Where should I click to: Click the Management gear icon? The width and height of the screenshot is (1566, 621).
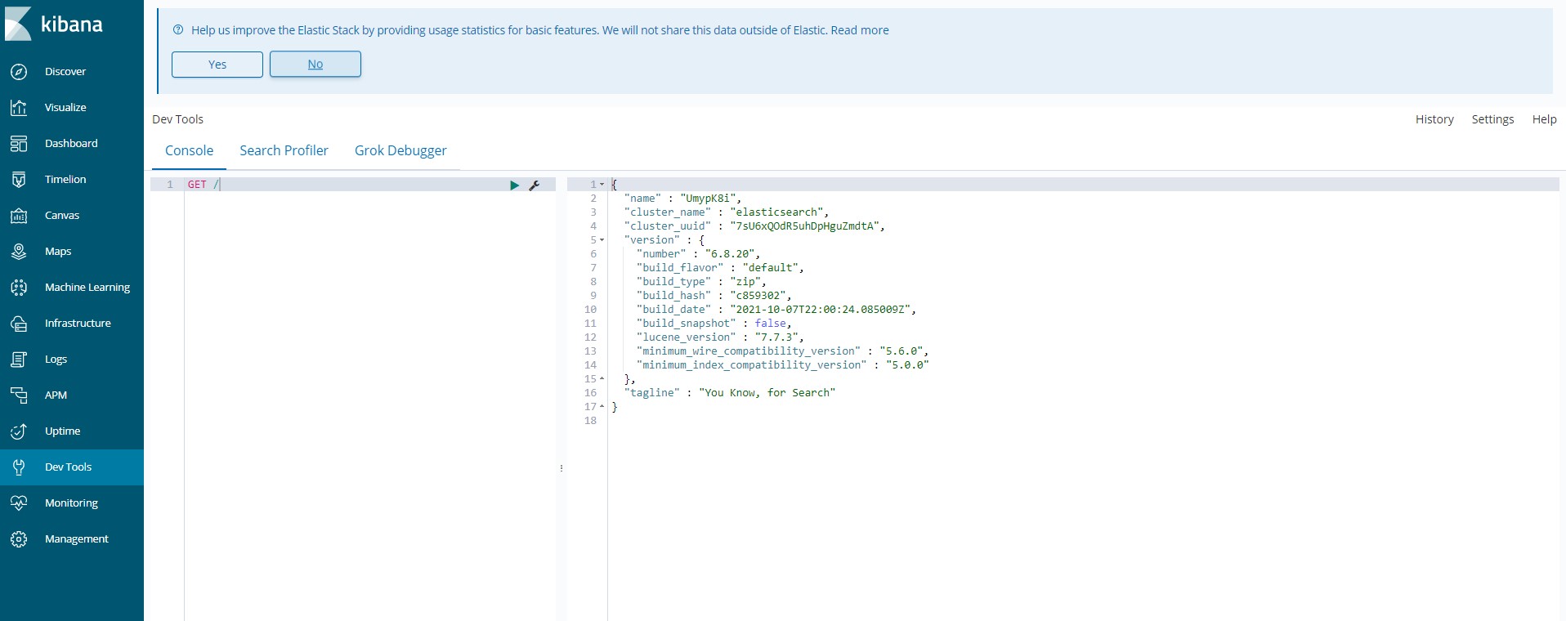point(19,539)
